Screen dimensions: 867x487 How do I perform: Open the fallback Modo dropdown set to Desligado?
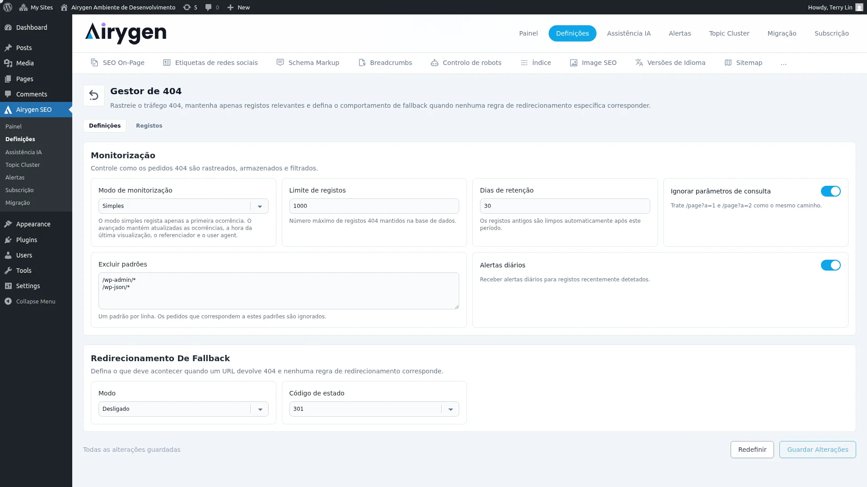[183, 409]
